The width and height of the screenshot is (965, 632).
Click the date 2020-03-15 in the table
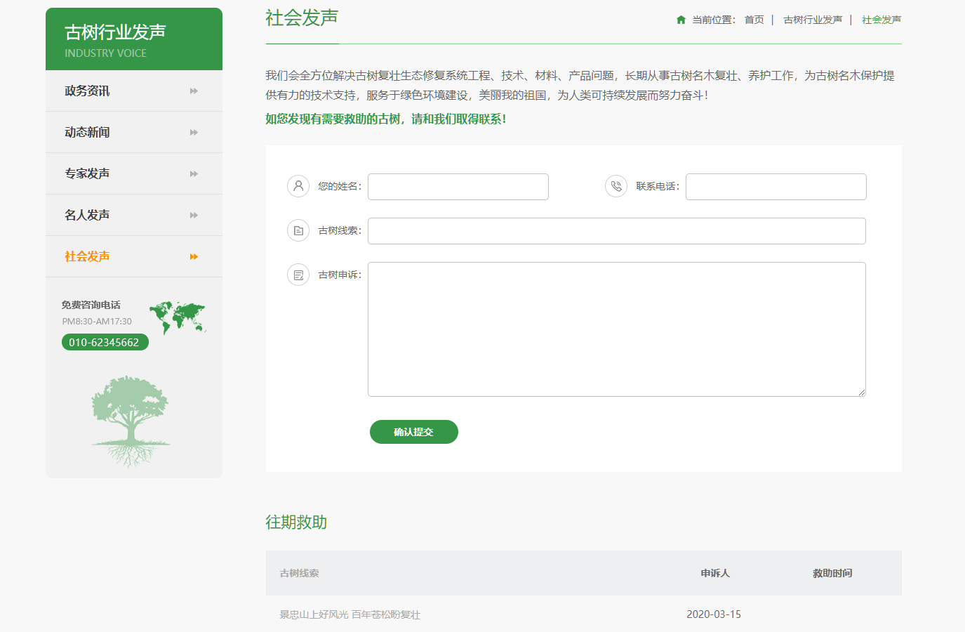(714, 614)
